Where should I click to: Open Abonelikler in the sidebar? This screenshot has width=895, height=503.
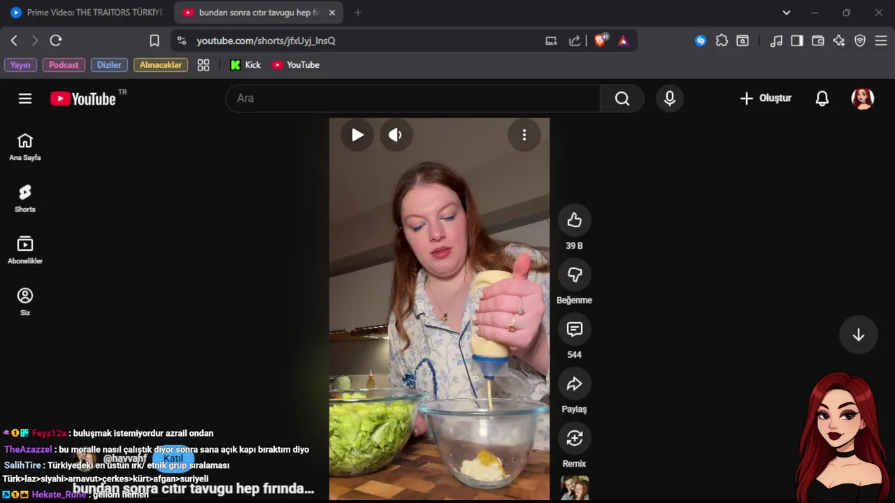pyautogui.click(x=25, y=251)
